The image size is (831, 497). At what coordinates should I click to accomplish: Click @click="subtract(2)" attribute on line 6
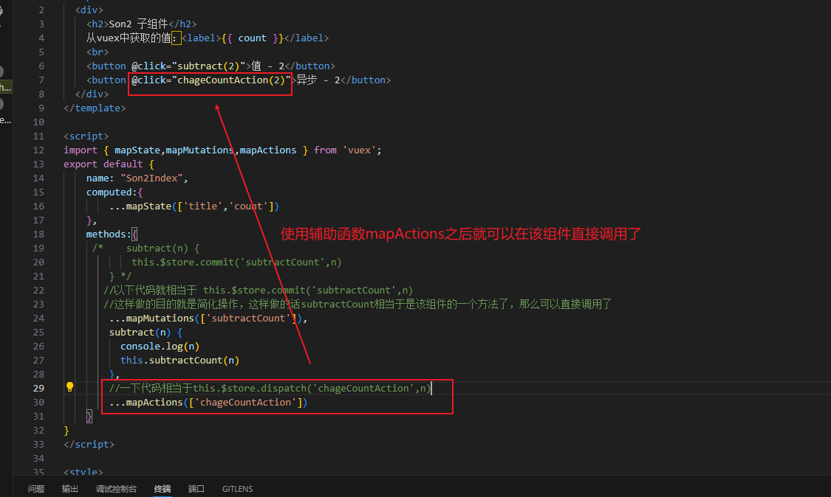point(188,66)
